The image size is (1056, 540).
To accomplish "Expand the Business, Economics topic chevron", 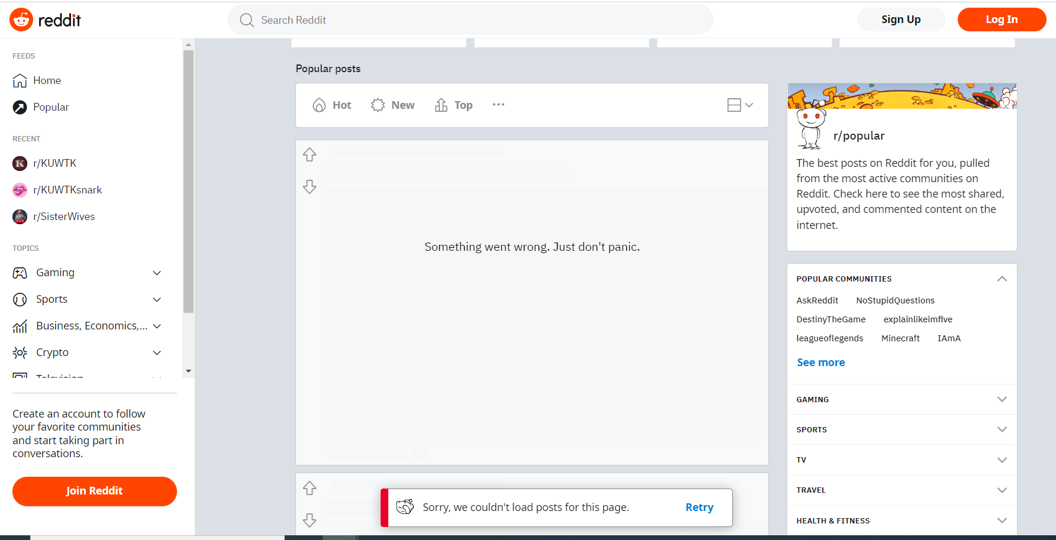I will pyautogui.click(x=157, y=326).
